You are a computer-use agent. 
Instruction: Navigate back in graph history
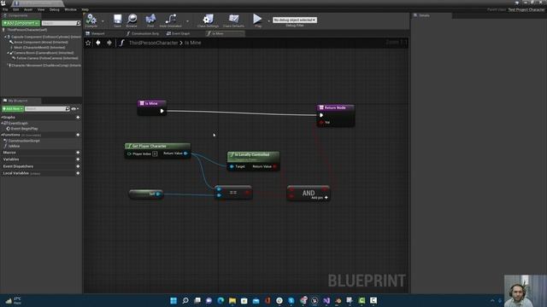click(98, 43)
